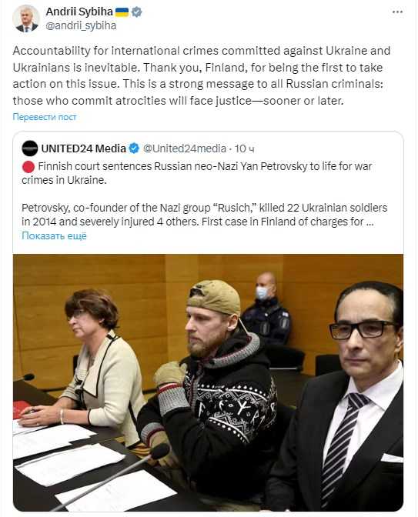Open the @United24media handle
This screenshot has width=418, height=517.
tap(185, 148)
